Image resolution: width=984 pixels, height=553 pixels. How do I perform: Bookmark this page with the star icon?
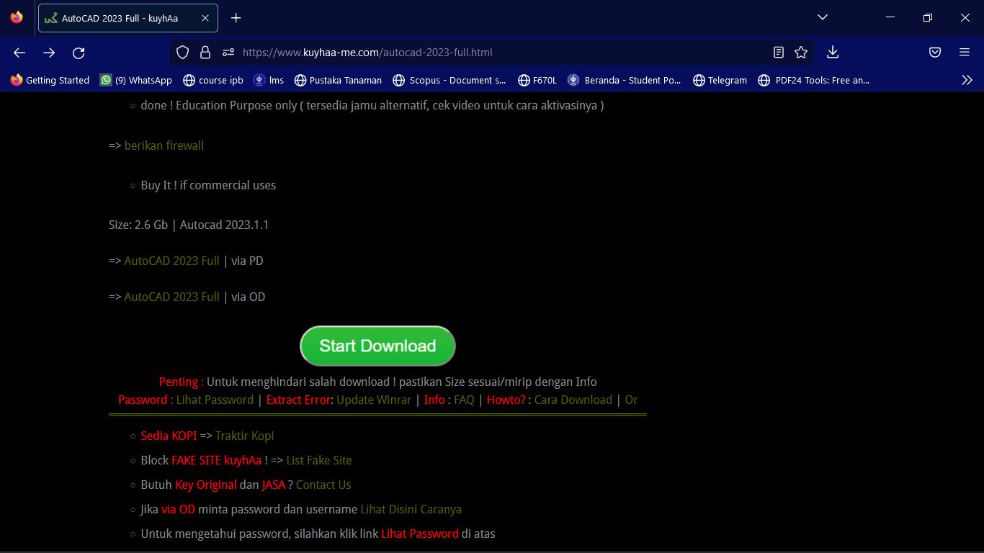pos(800,53)
